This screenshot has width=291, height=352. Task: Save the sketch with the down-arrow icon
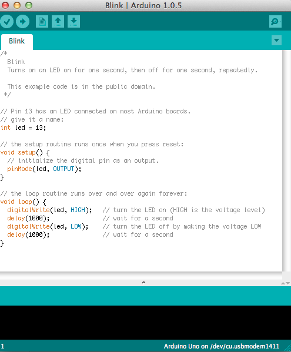point(73,22)
